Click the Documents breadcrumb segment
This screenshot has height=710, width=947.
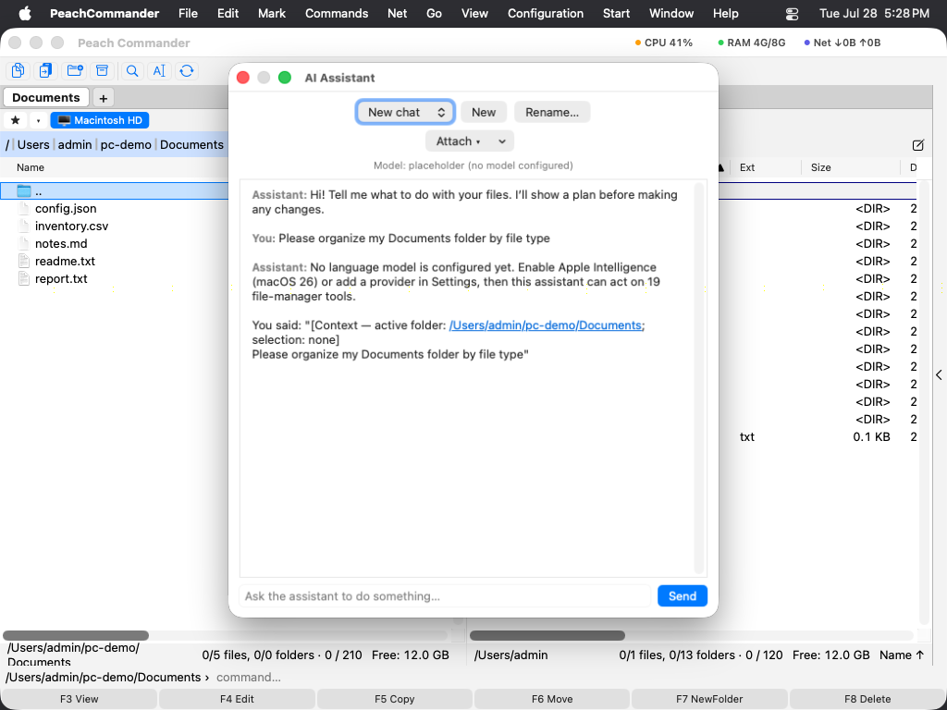pyautogui.click(x=191, y=144)
